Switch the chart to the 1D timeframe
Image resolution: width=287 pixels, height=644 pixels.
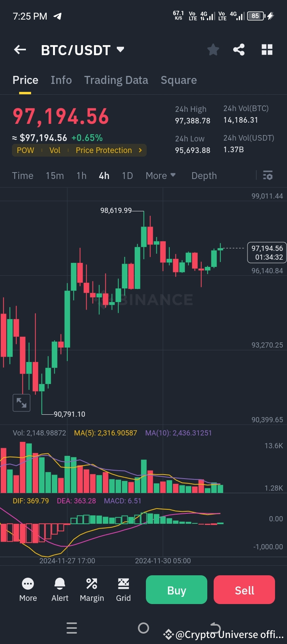point(127,175)
